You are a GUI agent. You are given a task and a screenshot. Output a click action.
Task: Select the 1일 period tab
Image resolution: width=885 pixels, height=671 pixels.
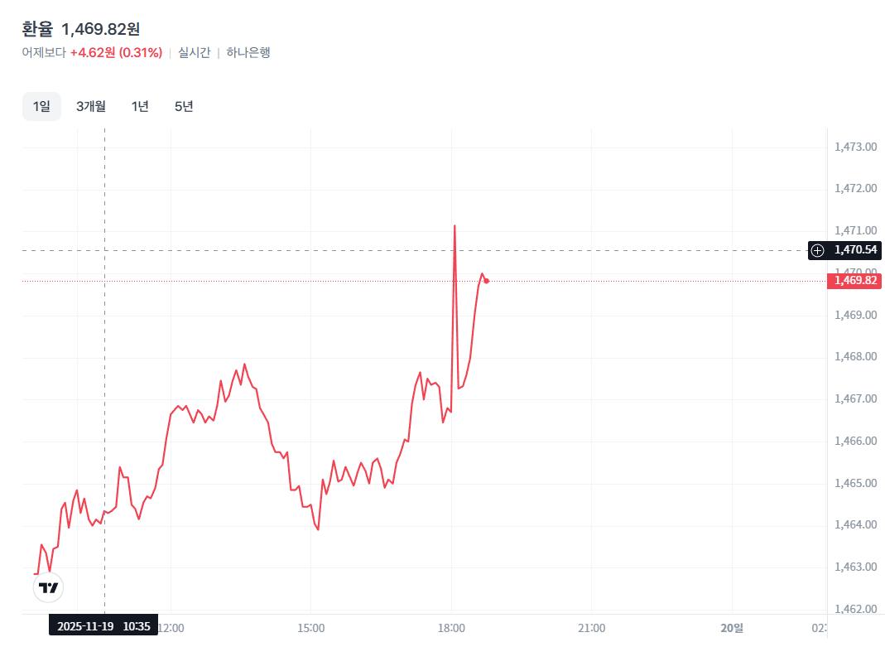coord(41,106)
